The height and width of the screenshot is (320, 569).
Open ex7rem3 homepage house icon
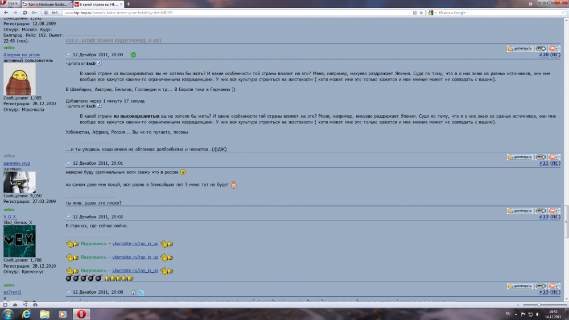pyautogui.click(x=133, y=293)
